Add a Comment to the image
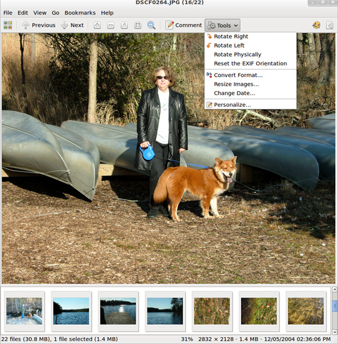 coord(184,25)
